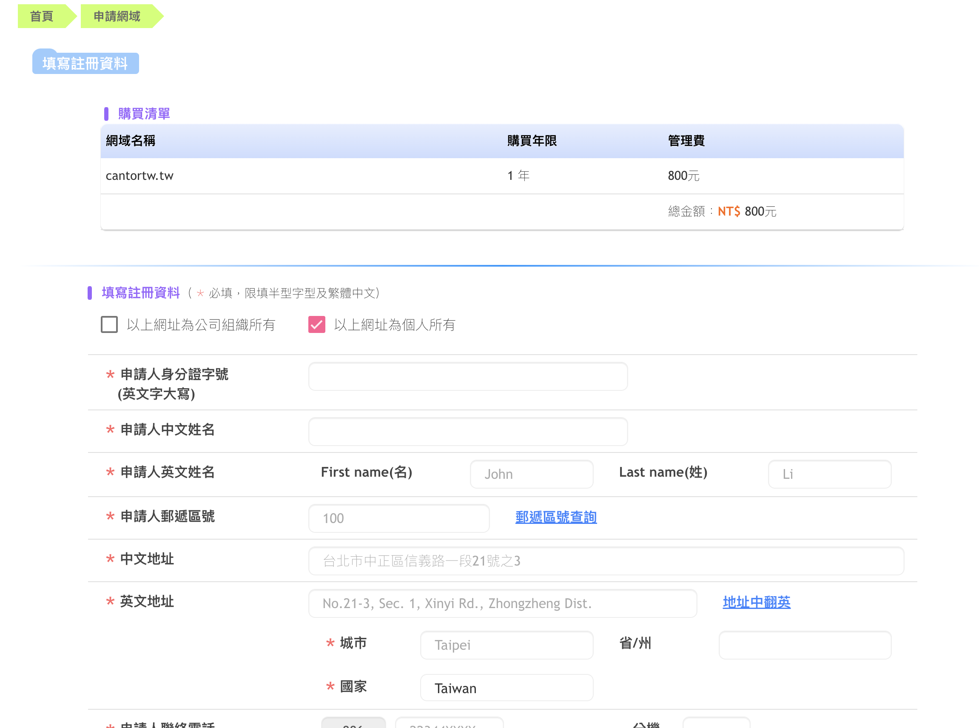Focus the 申請人身分證字號 input field
The height and width of the screenshot is (728, 979).
(x=468, y=377)
